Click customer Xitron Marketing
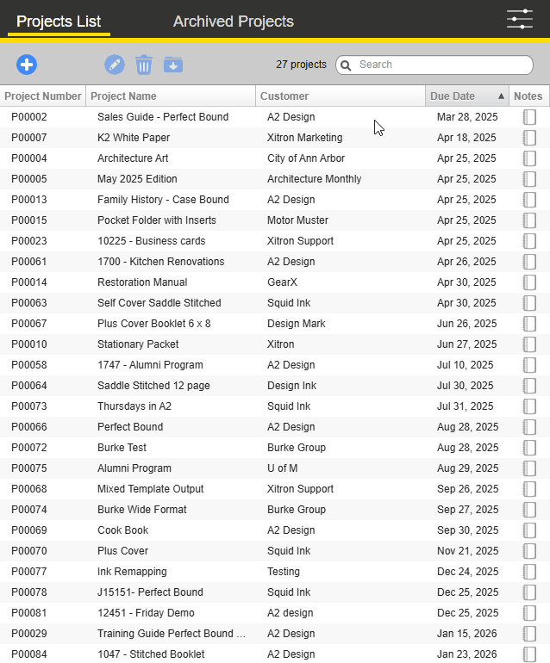550x663 pixels. [305, 138]
